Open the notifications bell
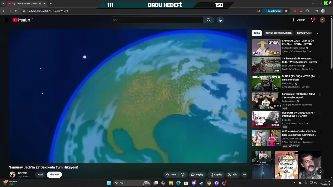The width and height of the screenshot is (333, 187). [x=312, y=20]
